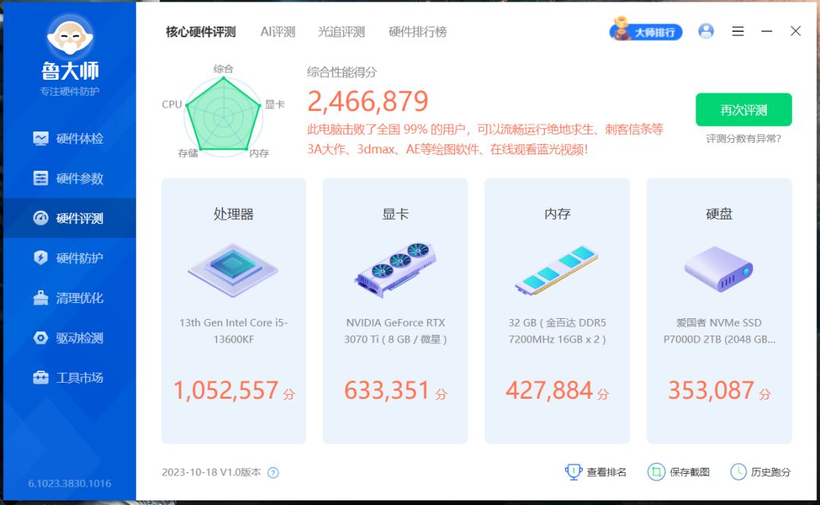Click the user account avatar icon
Viewport: 820px width, 505px height.
point(706,31)
